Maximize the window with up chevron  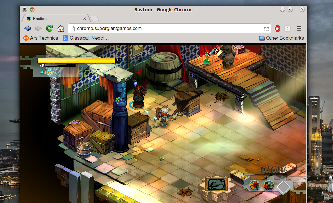point(290,9)
